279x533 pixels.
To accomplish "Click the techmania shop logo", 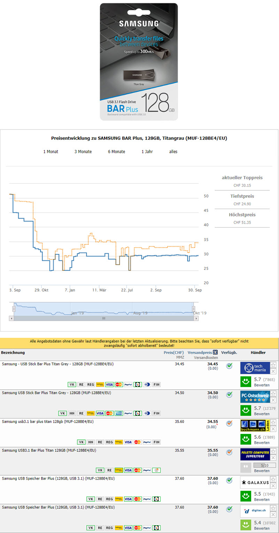I will click(x=255, y=368).
